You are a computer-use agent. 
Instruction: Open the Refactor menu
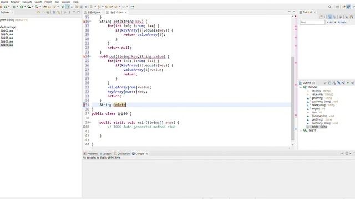pos(15,2)
